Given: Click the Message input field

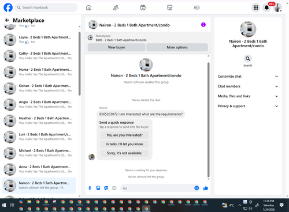Looking at the screenshot, I should point(158,188).
